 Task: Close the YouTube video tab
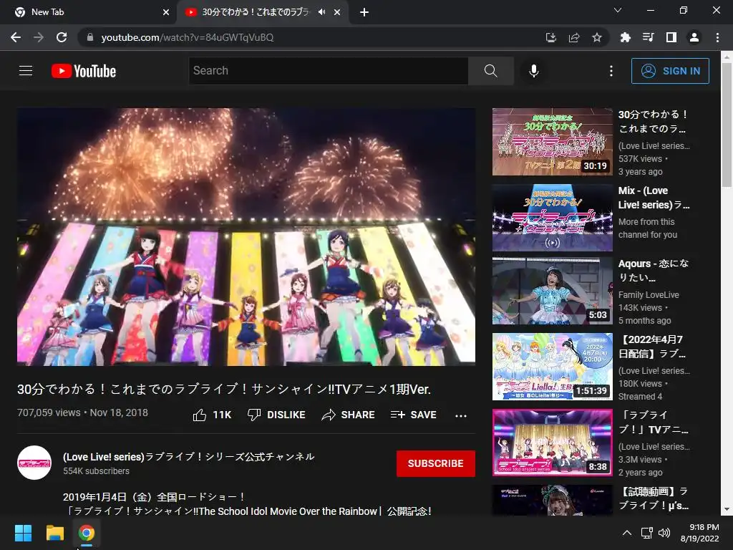coord(337,12)
